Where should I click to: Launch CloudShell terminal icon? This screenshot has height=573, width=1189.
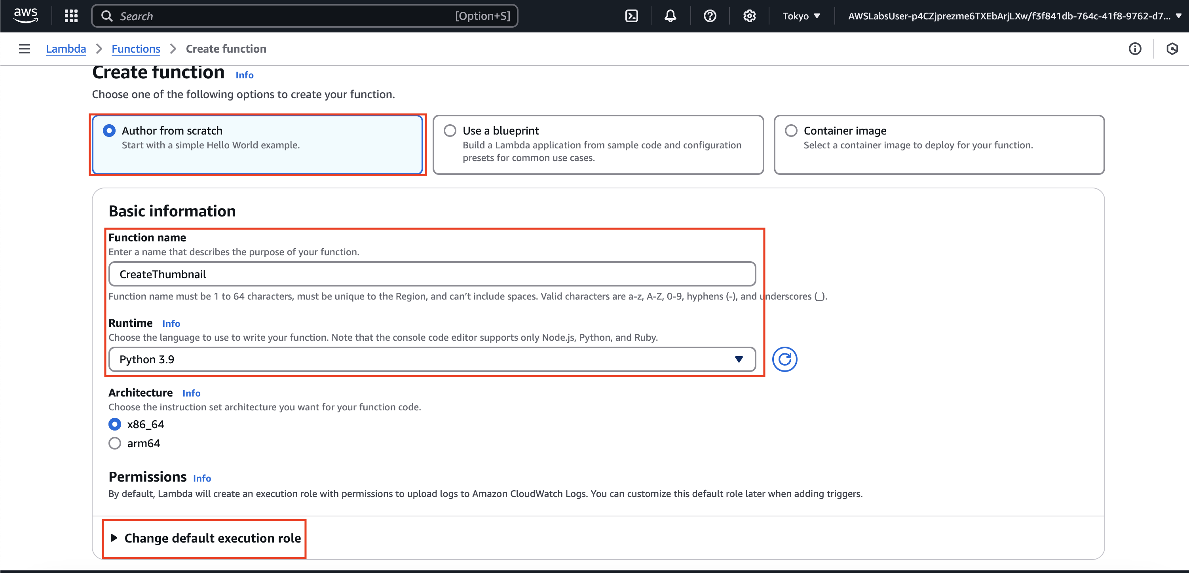[x=631, y=16]
